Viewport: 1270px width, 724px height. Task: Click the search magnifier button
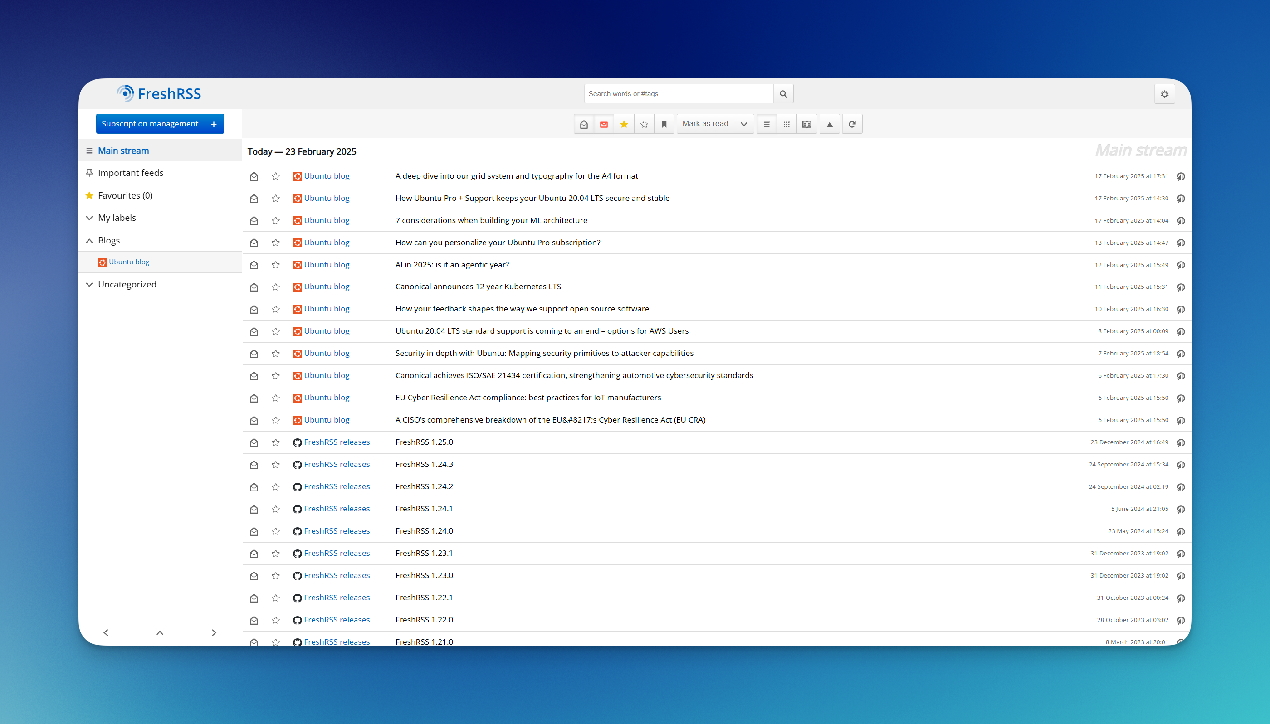[x=783, y=94]
